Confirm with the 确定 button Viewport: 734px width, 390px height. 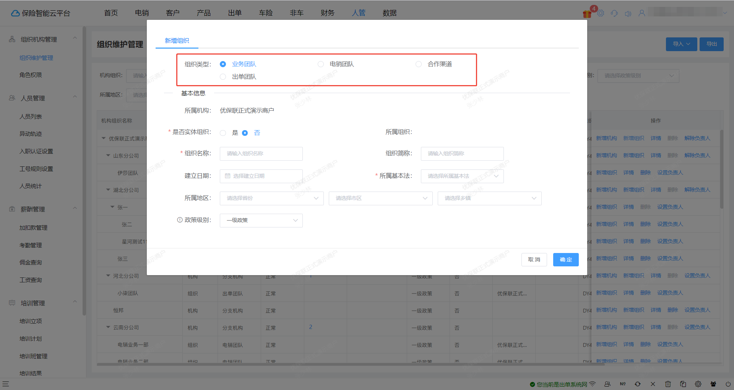tap(566, 259)
